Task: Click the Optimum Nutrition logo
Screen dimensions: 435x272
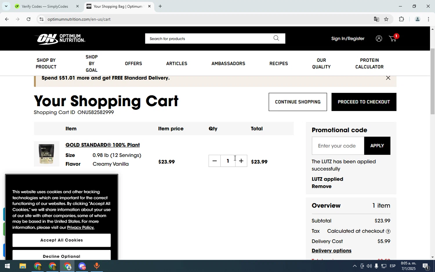Action: tap(60, 39)
